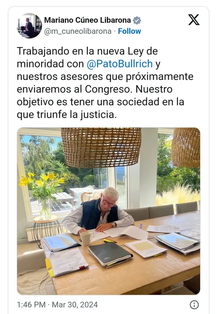Open the @PatoBullrich mention link
The image size is (217, 314).
tap(120, 64)
